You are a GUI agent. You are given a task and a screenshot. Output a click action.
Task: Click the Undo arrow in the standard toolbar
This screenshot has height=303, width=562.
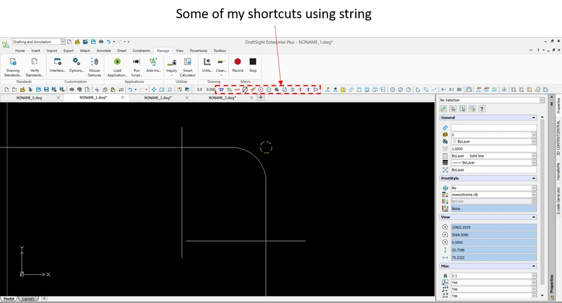point(130,89)
